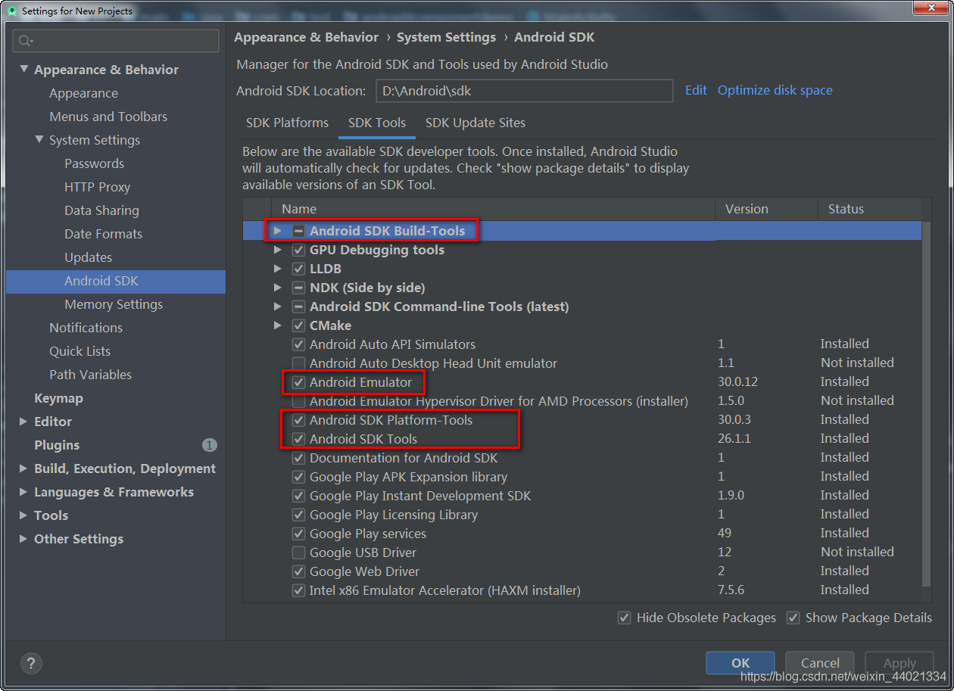Click the Optimize disk space link

[775, 90]
